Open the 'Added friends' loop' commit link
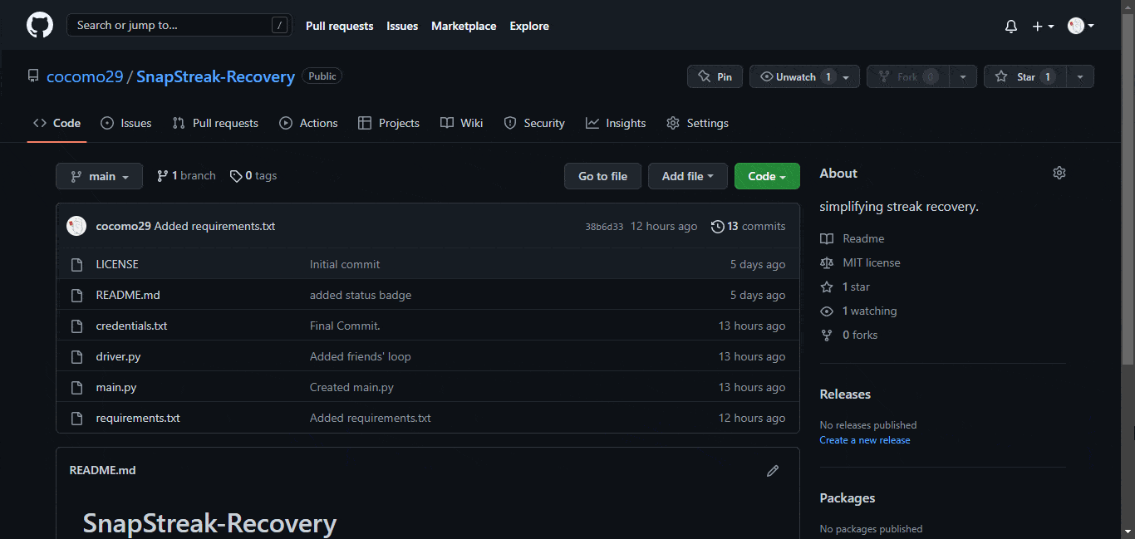This screenshot has width=1135, height=539. (361, 356)
